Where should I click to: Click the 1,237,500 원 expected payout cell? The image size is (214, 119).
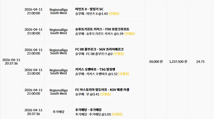click(178, 62)
